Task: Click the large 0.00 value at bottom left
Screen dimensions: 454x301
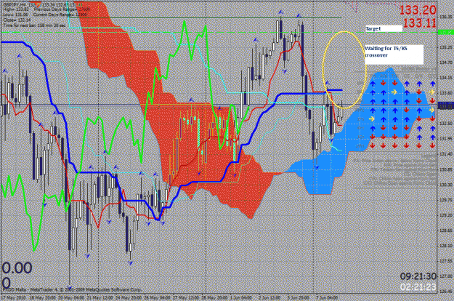Action: [x=17, y=268]
